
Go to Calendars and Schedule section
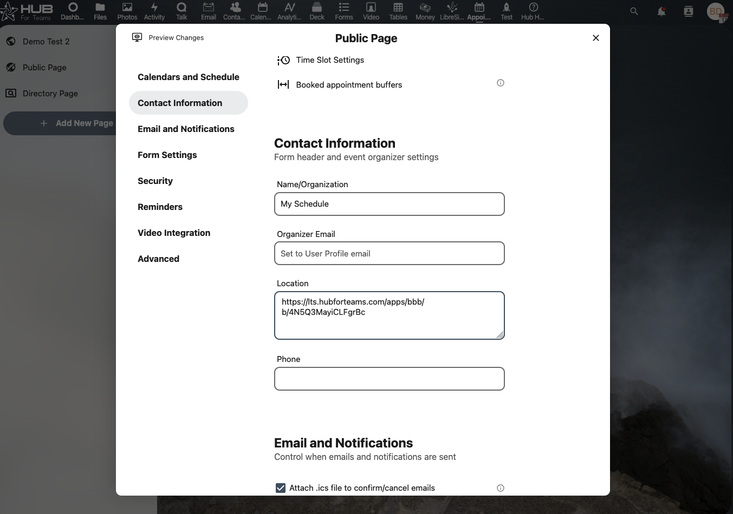point(189,77)
